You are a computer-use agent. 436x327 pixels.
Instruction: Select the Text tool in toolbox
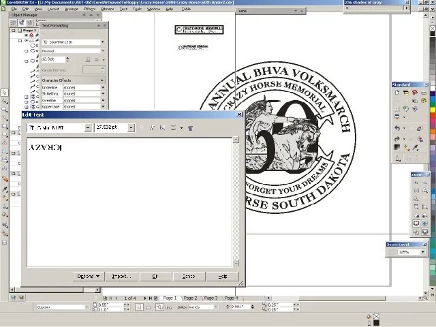pyautogui.click(x=5, y=168)
